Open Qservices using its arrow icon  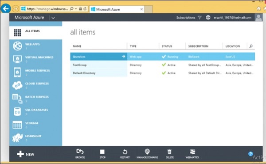pos(124,57)
